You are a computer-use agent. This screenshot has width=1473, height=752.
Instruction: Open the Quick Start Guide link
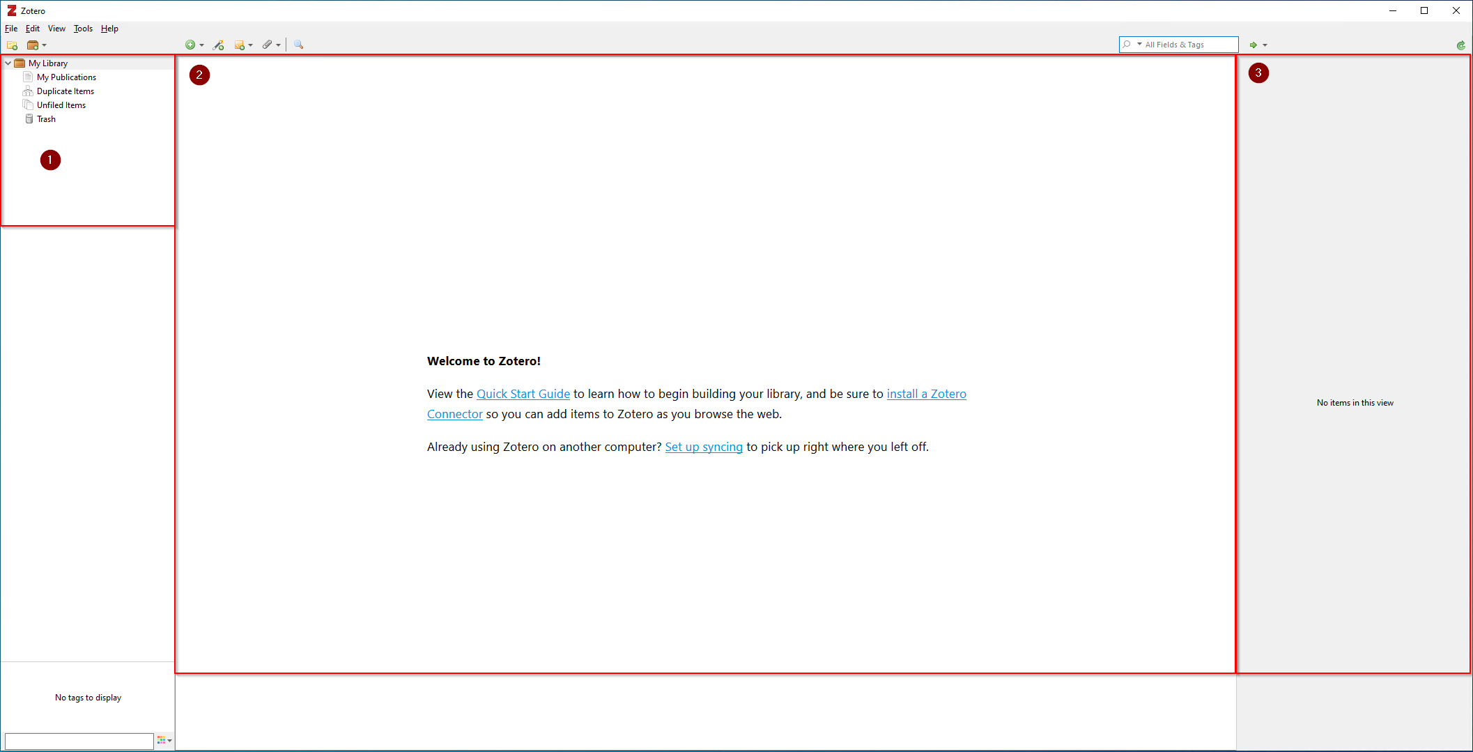[x=523, y=394]
